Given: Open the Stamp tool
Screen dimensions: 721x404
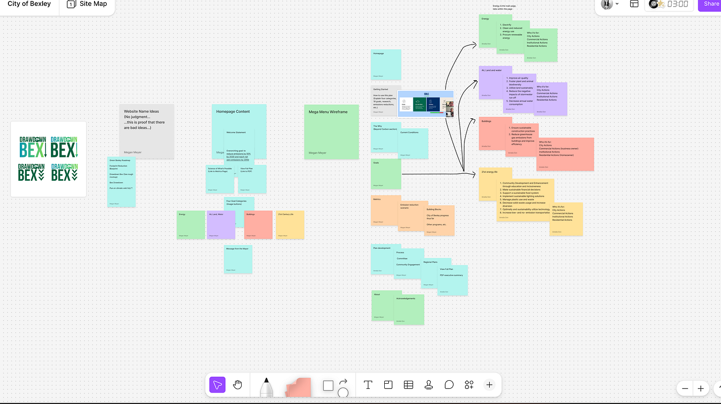Looking at the screenshot, I should point(429,385).
